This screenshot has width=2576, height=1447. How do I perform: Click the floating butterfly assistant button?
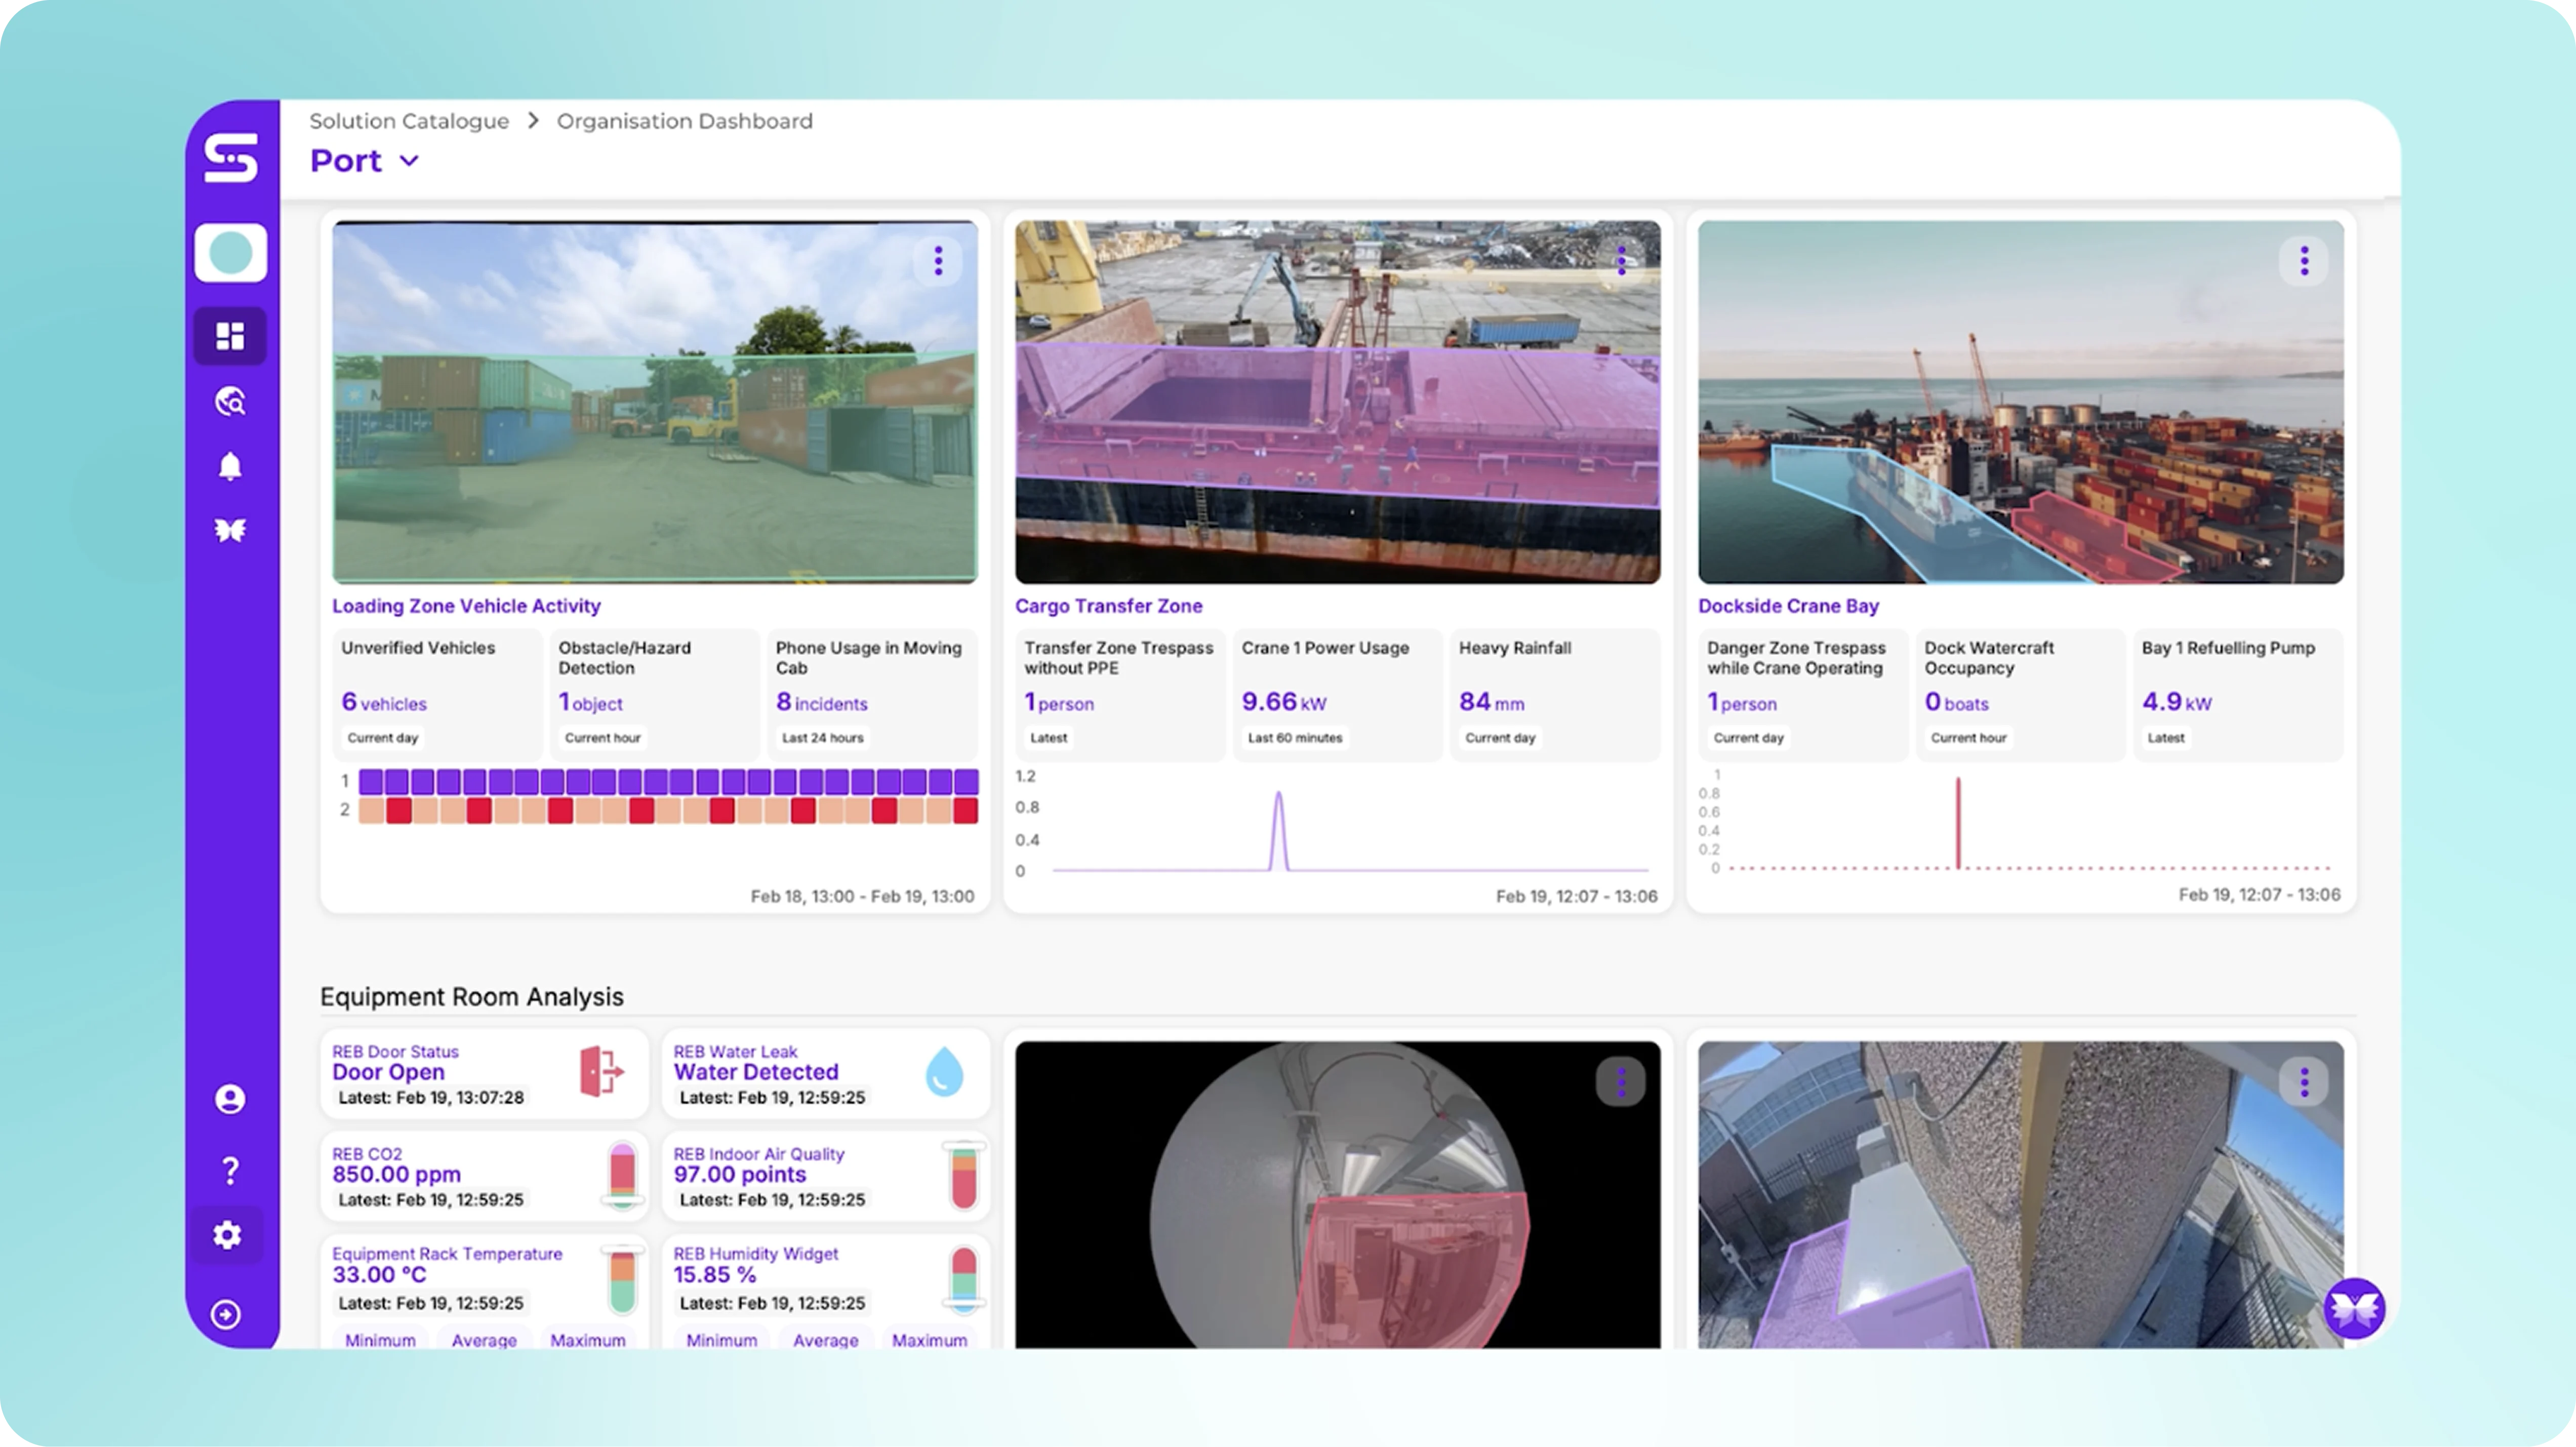pos(2354,1307)
